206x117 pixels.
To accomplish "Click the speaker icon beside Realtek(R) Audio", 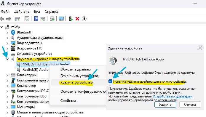I will click(19, 70).
